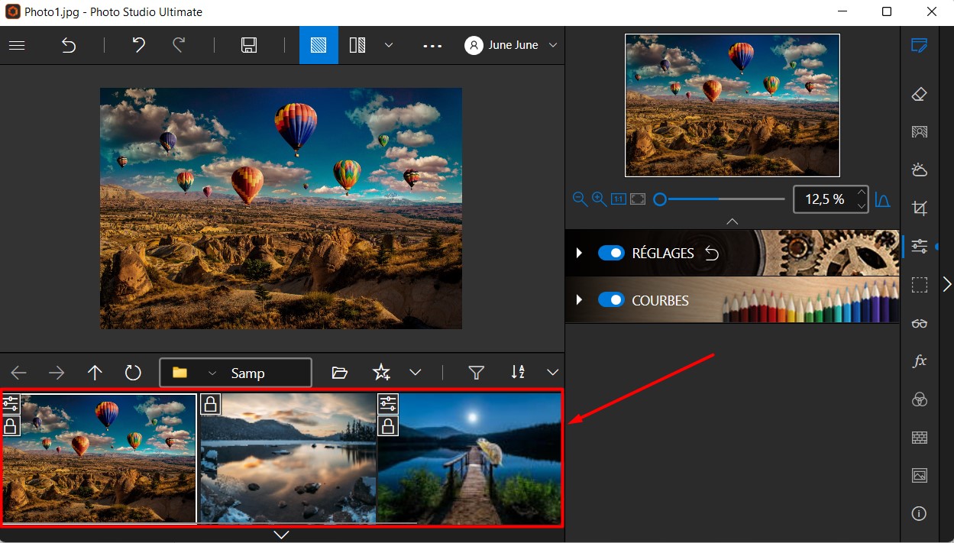Zoom in with the plus magnifier
Viewport: 954px width, 543px height.
click(599, 199)
